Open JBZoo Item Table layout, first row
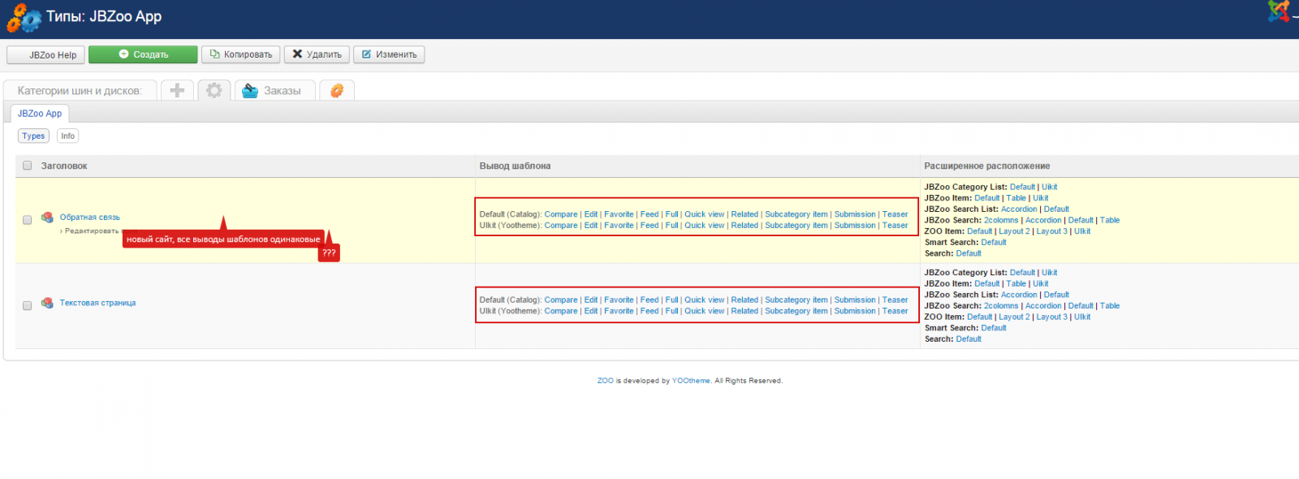Image resolution: width=1299 pixels, height=479 pixels. point(1016,198)
